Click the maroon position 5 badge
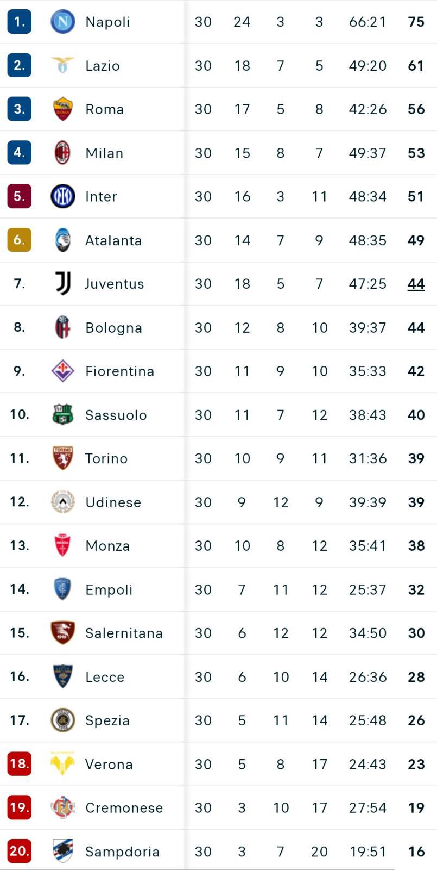This screenshot has width=437, height=870. 19,196
